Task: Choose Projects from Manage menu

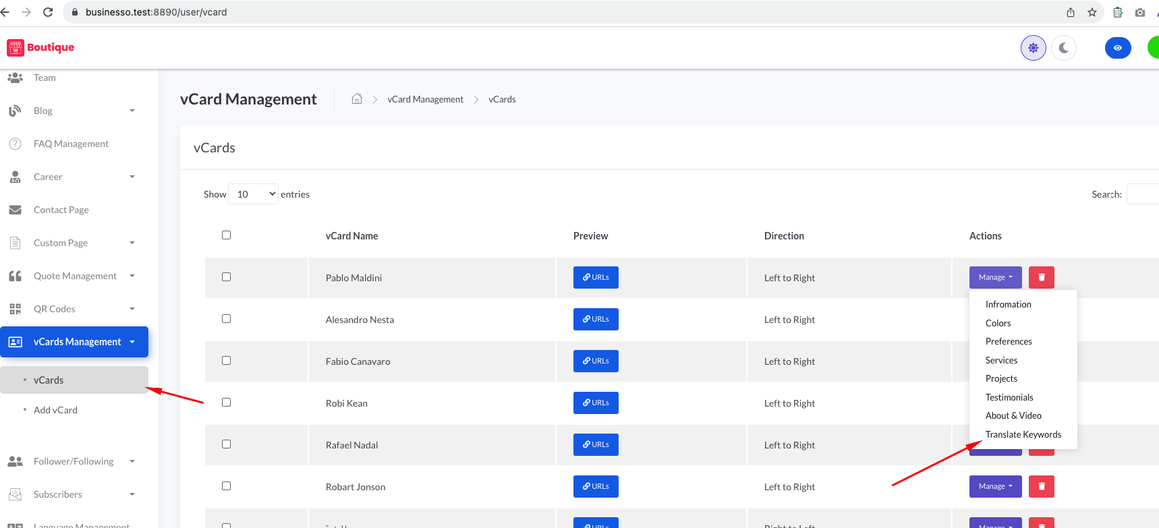Action: tap(1001, 378)
